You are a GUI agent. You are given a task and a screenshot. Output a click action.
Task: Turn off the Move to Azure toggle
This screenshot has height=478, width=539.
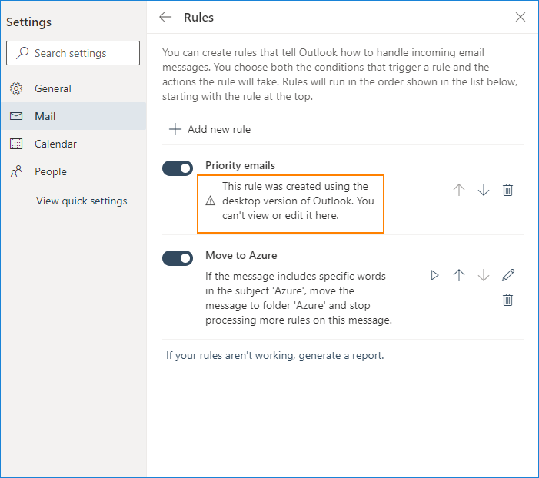[178, 258]
